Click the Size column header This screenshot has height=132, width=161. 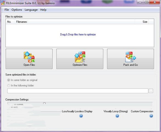pos(142,22)
